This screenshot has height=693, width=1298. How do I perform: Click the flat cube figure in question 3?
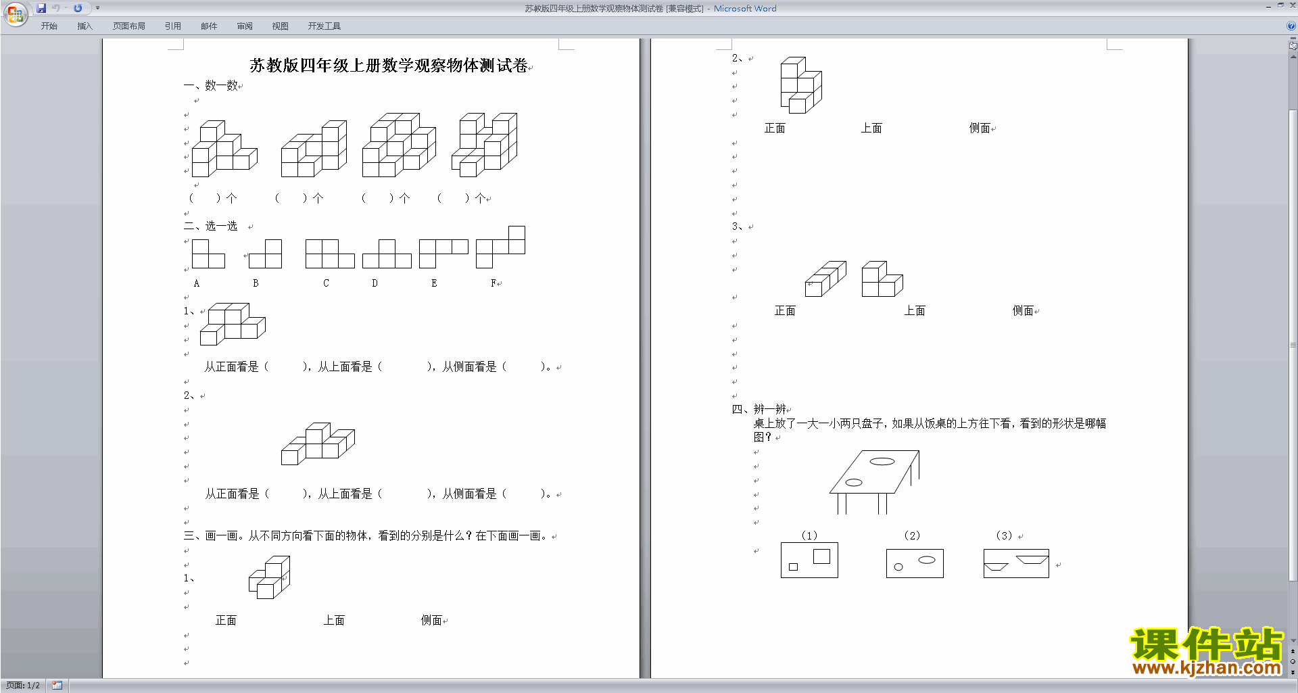pos(825,279)
